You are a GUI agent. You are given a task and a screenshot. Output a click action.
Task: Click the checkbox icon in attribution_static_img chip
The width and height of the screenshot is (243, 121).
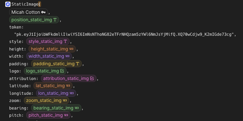[x=92, y=78]
